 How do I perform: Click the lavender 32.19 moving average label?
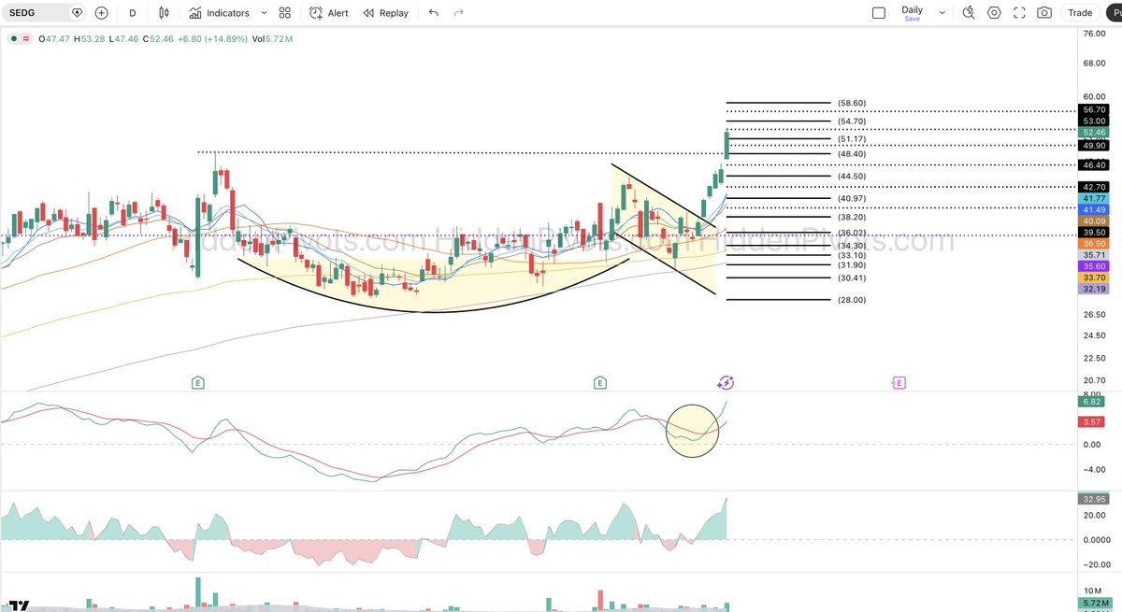(1094, 289)
